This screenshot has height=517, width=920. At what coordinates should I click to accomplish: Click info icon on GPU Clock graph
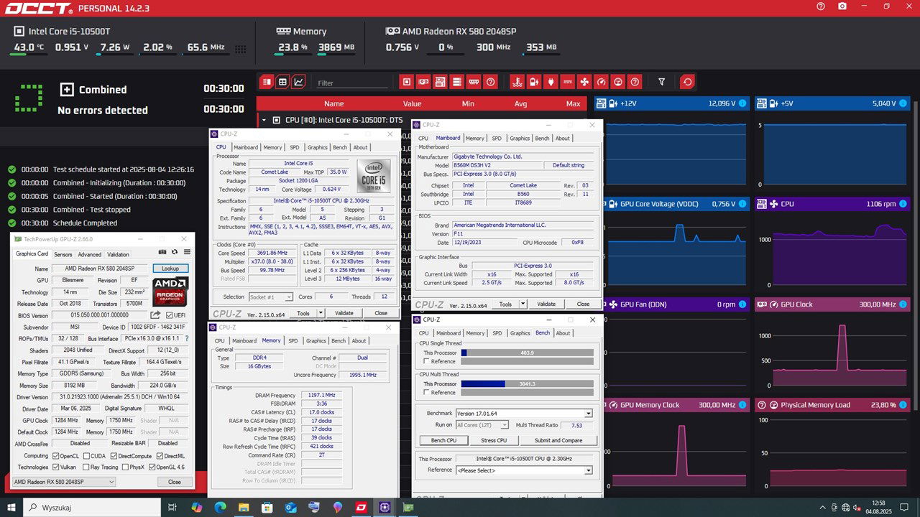[x=903, y=304]
